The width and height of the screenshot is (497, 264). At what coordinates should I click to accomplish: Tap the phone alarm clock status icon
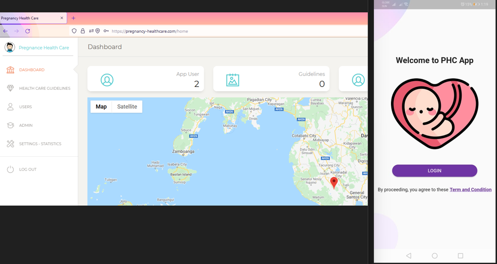[462, 4]
